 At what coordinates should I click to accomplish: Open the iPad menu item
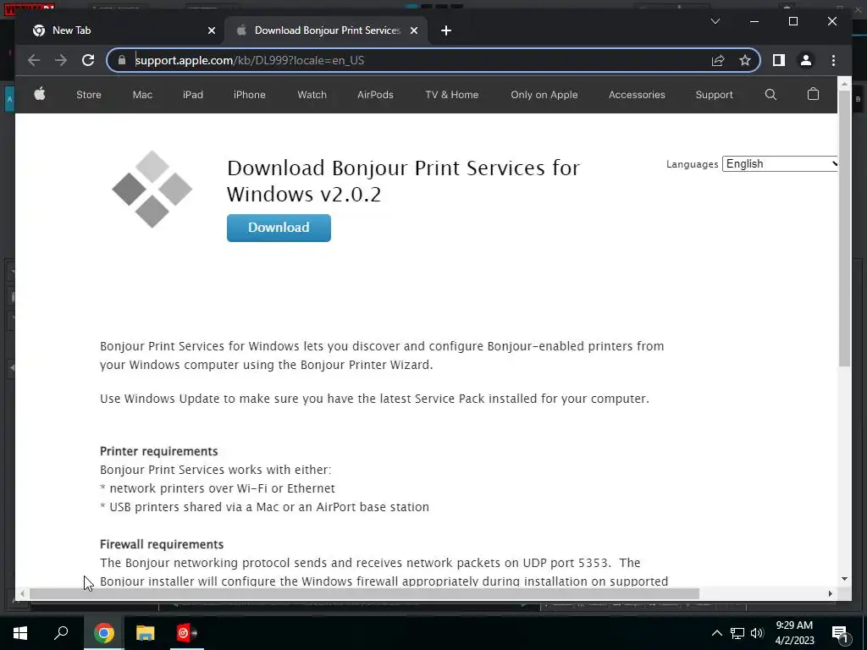point(193,95)
